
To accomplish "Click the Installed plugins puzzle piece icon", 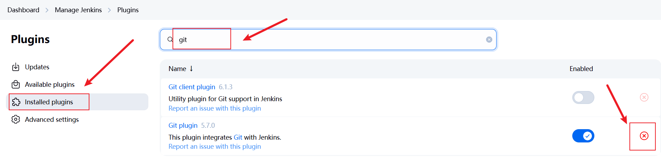I will tap(16, 102).
